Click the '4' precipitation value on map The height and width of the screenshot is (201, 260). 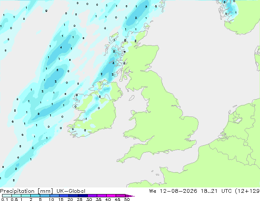tap(61, 48)
